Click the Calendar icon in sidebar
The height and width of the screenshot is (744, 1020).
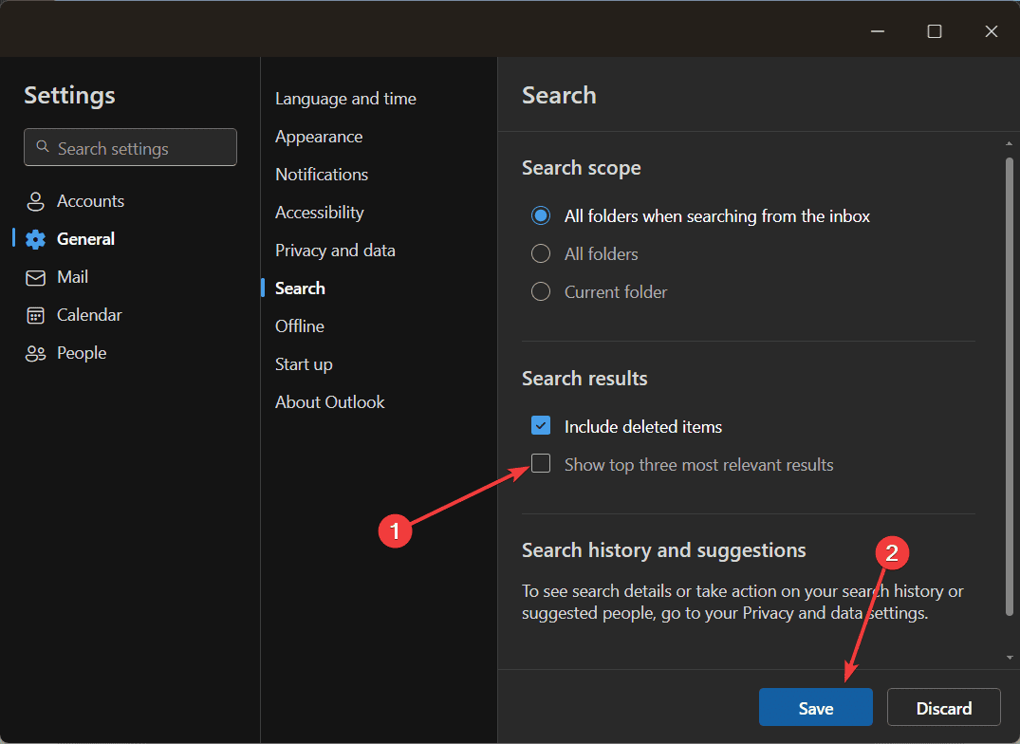36,315
